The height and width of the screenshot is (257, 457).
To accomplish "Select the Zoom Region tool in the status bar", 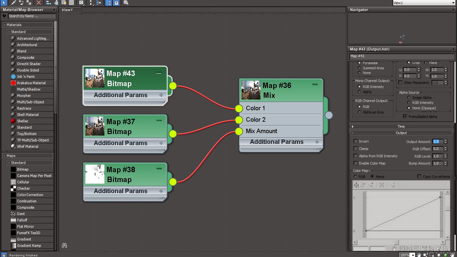I will (432, 255).
